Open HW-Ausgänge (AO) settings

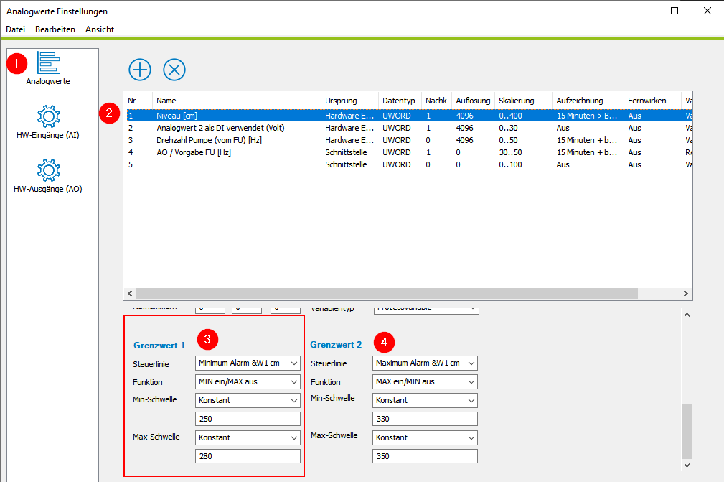(x=48, y=177)
